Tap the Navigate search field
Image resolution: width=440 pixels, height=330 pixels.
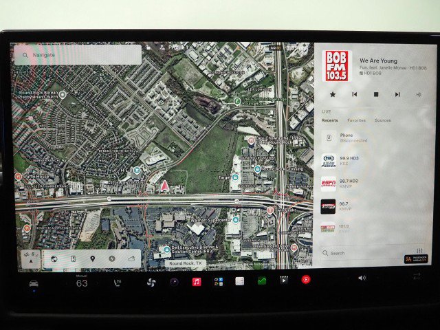78,55
